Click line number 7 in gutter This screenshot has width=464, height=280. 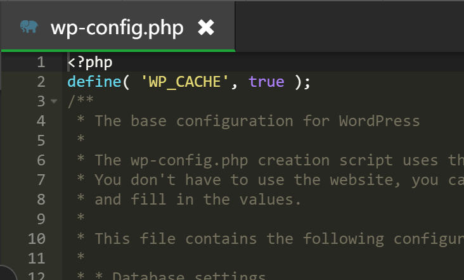click(41, 180)
